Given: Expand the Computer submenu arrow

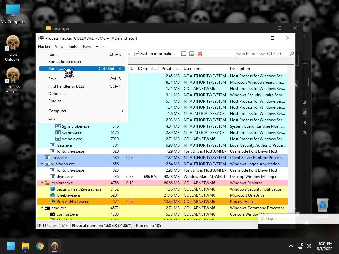Looking at the screenshot, I should 122,111.
